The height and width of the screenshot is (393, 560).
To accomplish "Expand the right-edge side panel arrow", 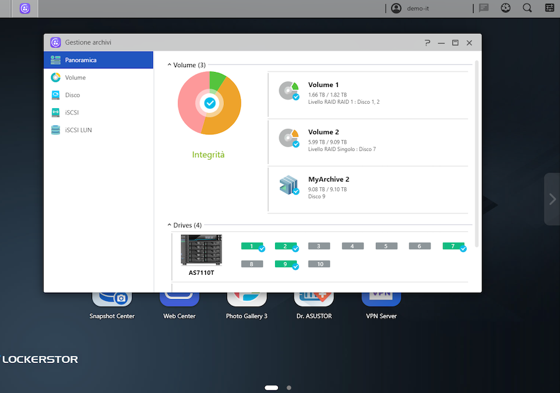I will click(551, 199).
